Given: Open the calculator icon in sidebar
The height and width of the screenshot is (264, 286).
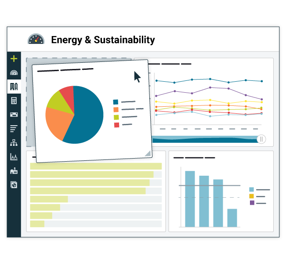Looking at the screenshot, I should pos(14,101).
